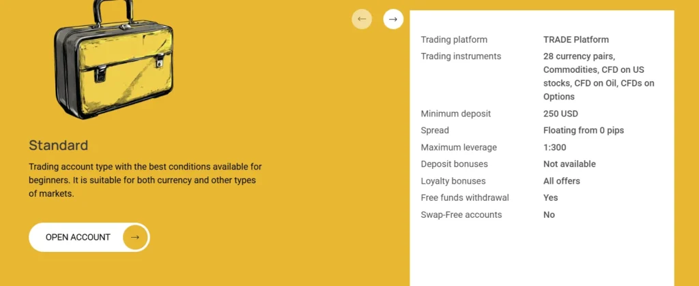Select the TRADE Platform value text
Viewport: 699px width, 286px height.
point(575,39)
